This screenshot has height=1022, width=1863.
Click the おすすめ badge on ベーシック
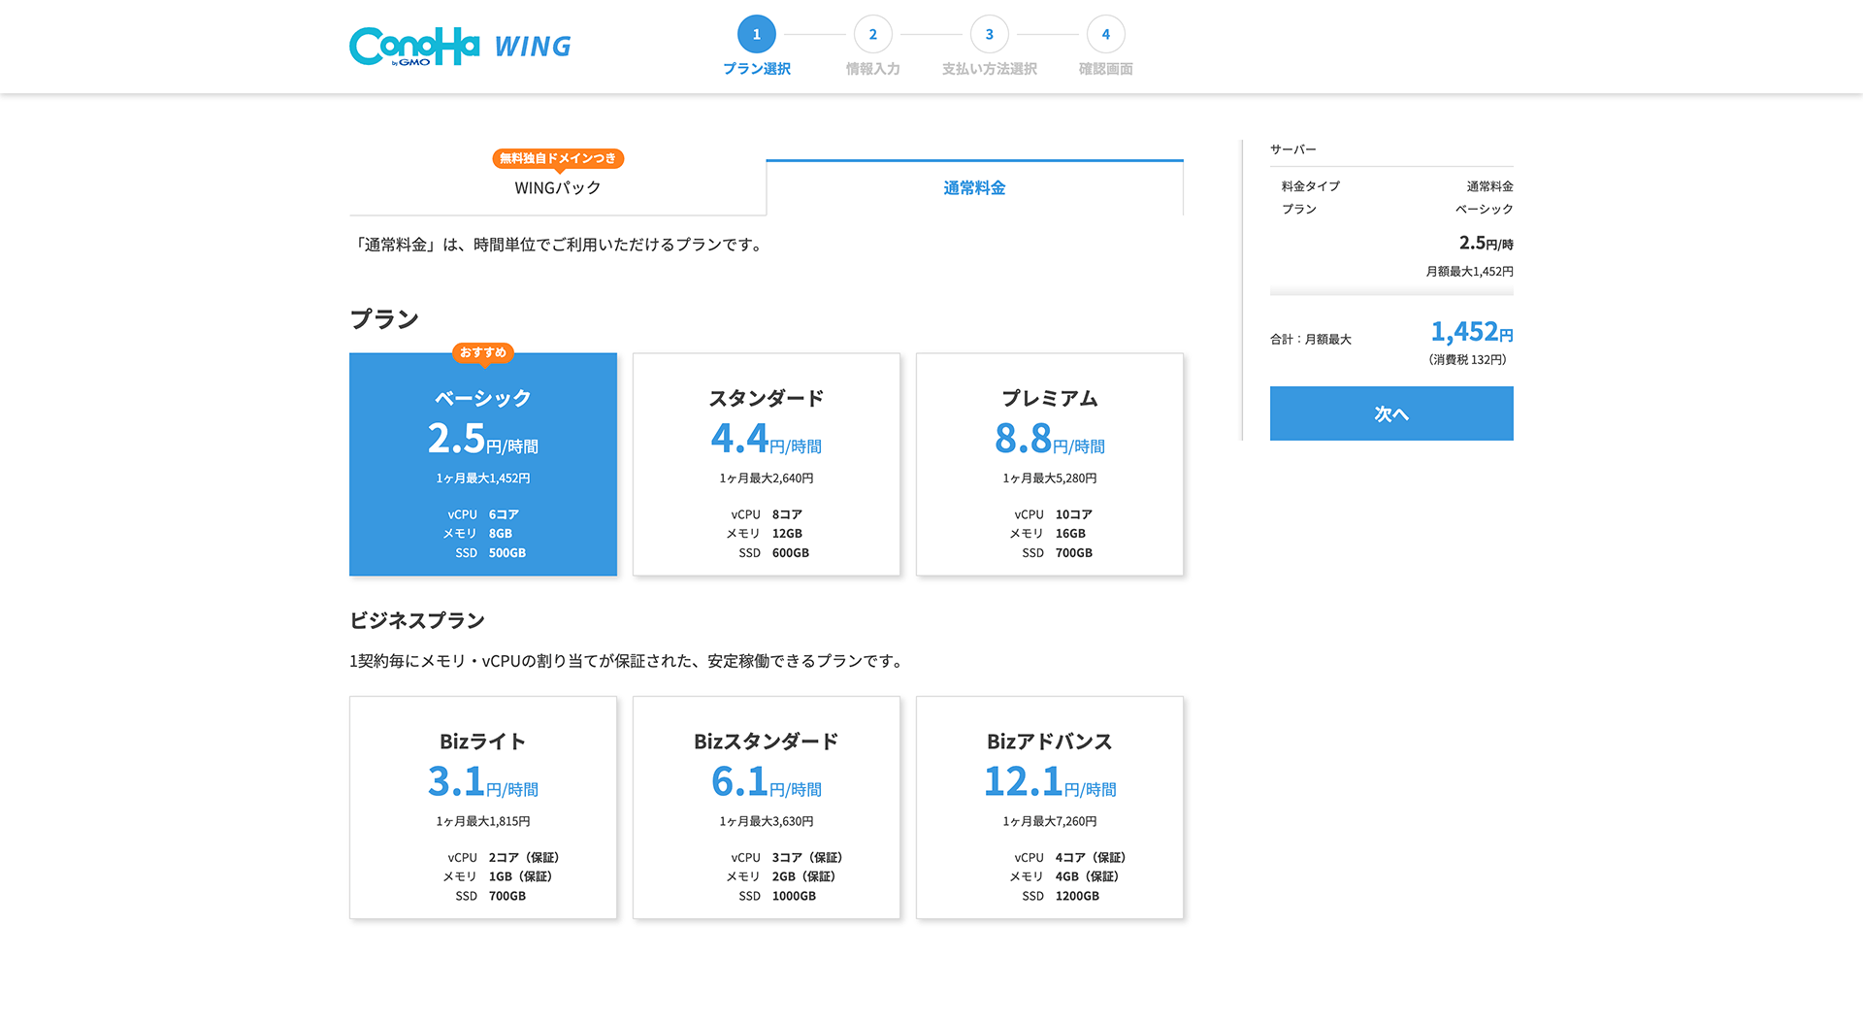pyautogui.click(x=483, y=352)
